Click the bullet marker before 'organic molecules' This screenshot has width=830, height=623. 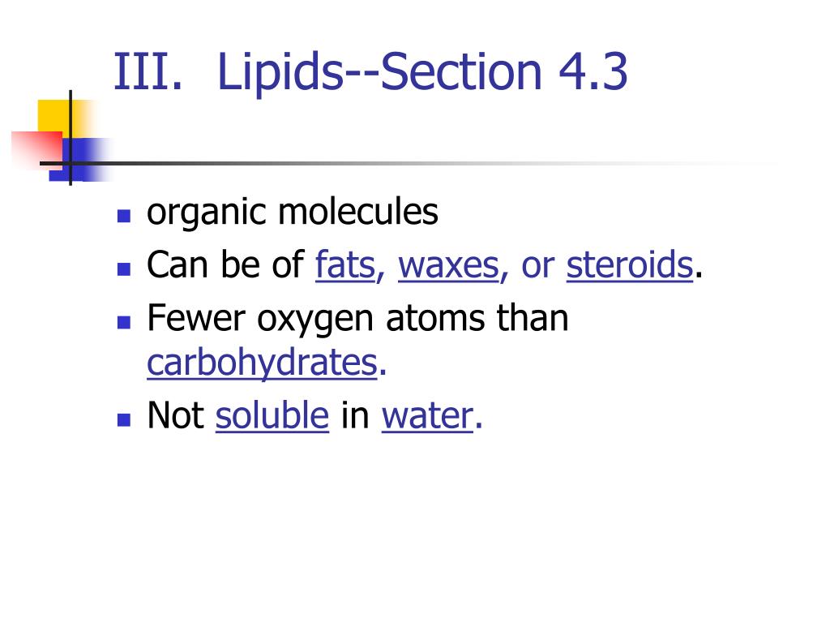[x=123, y=216]
